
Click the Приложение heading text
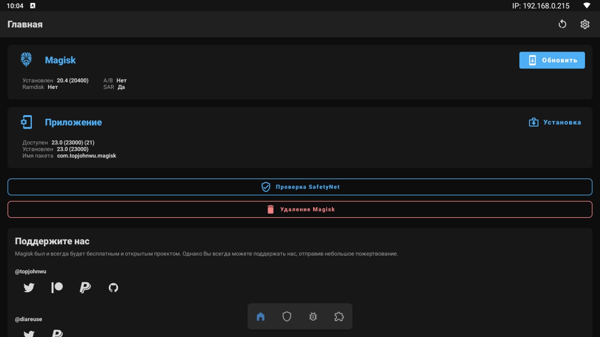(73, 122)
